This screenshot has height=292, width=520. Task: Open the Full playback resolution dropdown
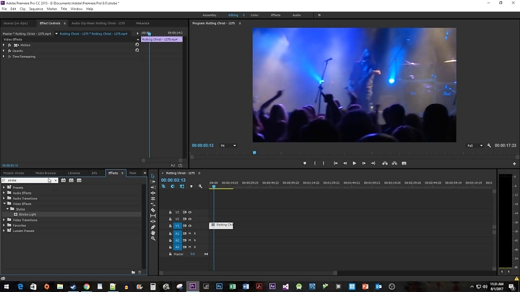point(475,145)
